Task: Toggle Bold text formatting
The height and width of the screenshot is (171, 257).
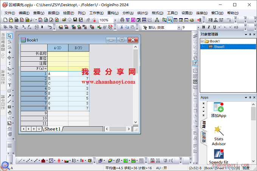Action: (204, 27)
